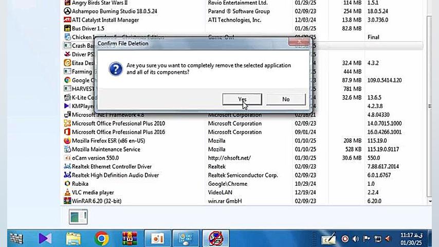Select 'Microsoft Office Professional Plus 2016' name
The width and height of the screenshot is (439, 247).
point(118,132)
